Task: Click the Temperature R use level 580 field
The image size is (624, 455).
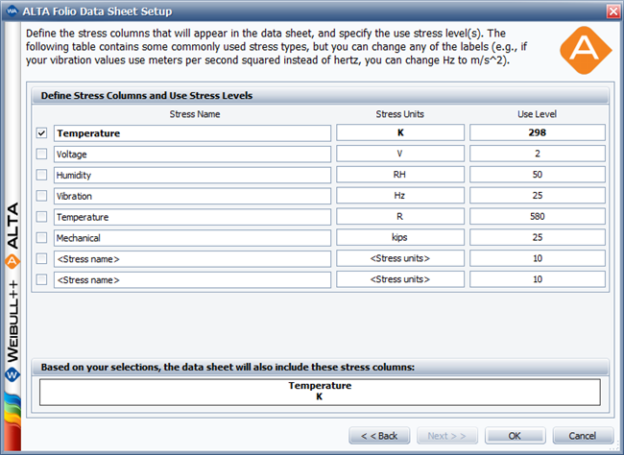Action: (537, 217)
